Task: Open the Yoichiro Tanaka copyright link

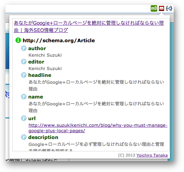Action: click(x=152, y=155)
